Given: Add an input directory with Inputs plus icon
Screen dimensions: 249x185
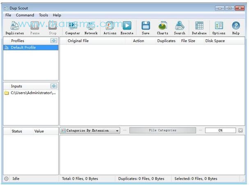Looking at the screenshot, I should [54, 86].
